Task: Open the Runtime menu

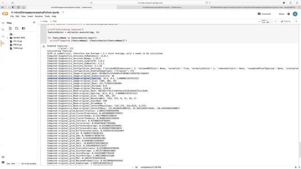Action: 39,16
